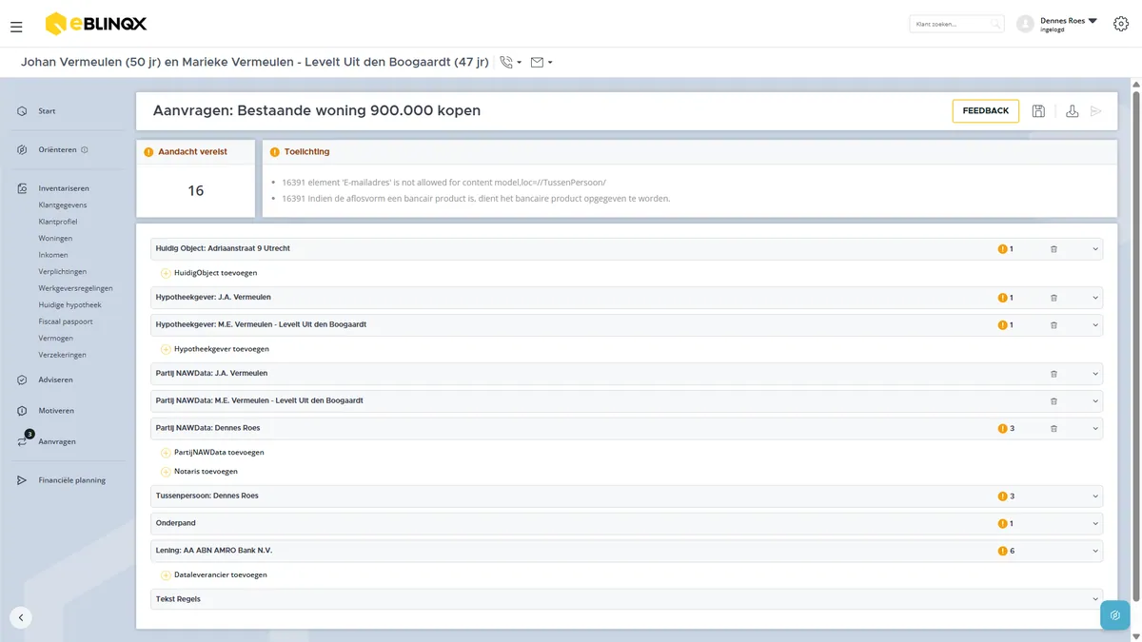1142x642 pixels.
Task: Select Huidige hypotheek in sidebar
Action: [x=70, y=305]
